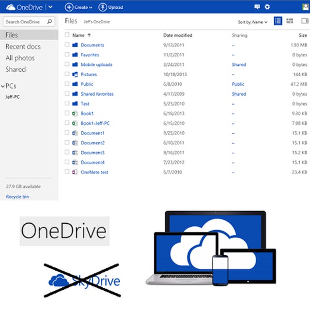
Task: Click the OneNote test file icon
Action: point(75,172)
